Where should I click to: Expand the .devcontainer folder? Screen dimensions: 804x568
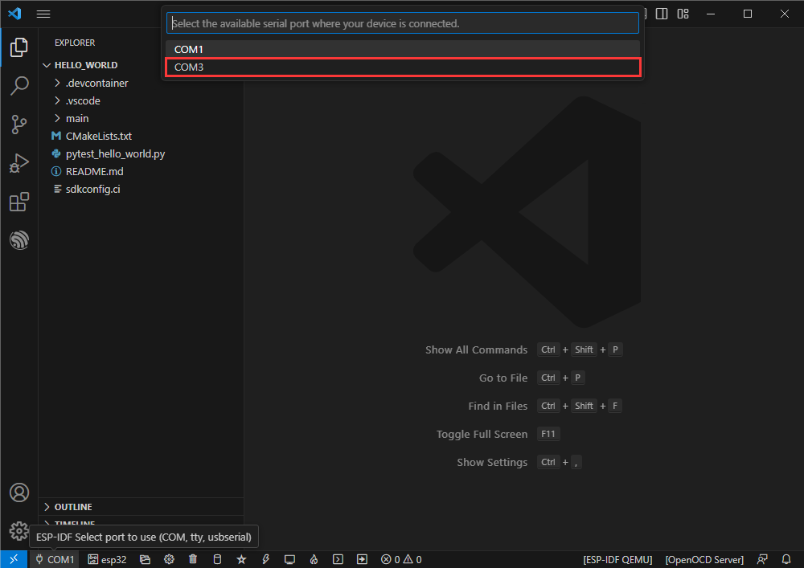point(141,83)
